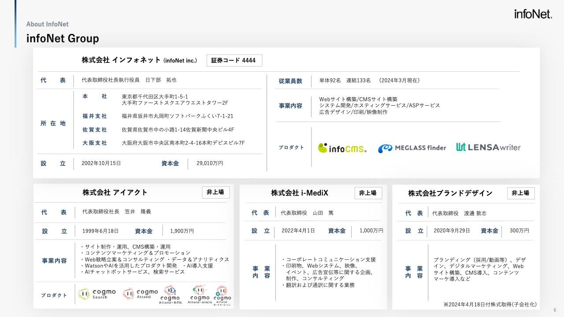Click the infoNet Group heading

pyautogui.click(x=62, y=39)
